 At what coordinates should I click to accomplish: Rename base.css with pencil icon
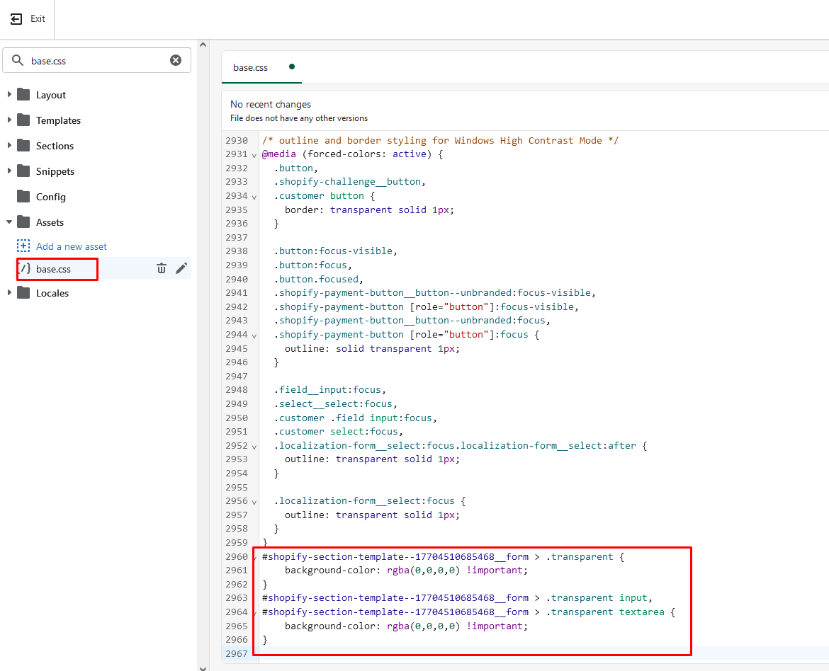[x=181, y=268]
